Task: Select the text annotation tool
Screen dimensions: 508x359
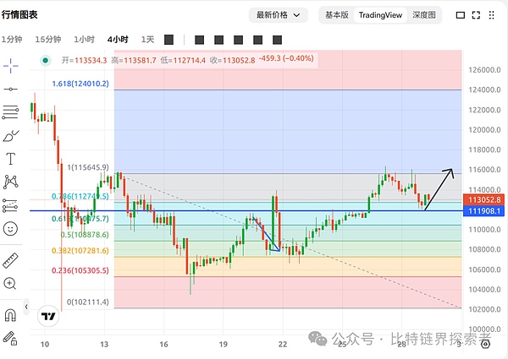Action: click(11, 158)
